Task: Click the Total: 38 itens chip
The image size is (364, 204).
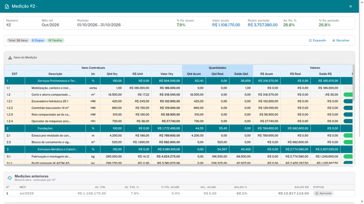Action: [18, 40]
